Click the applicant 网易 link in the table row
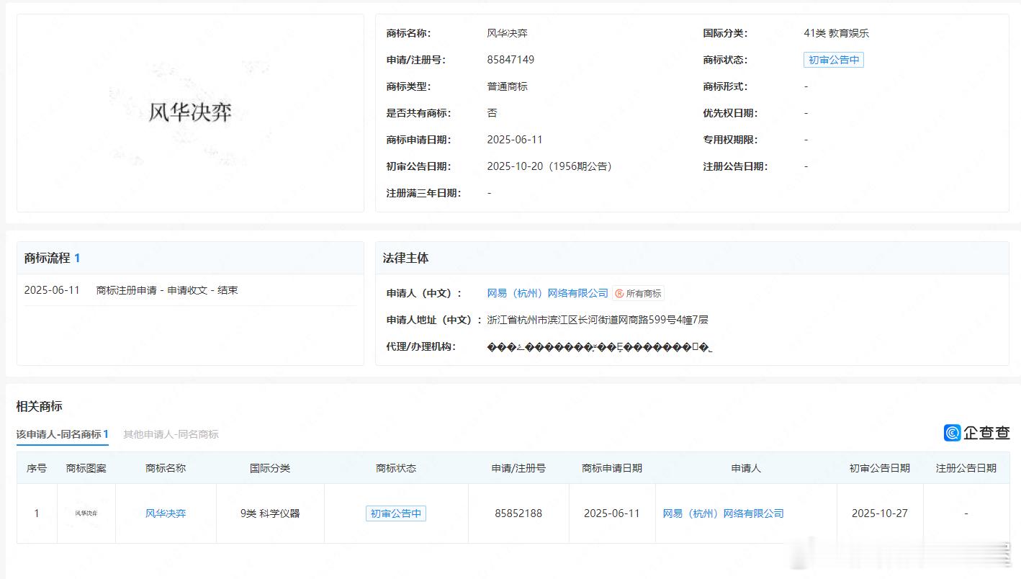 723,513
